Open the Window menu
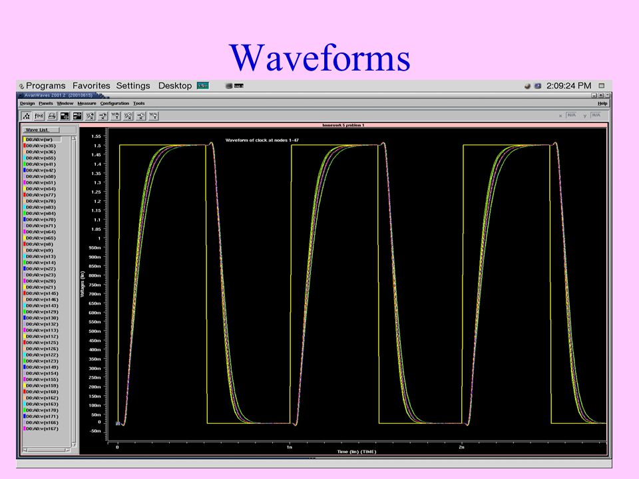This screenshot has width=639, height=479. tap(65, 104)
